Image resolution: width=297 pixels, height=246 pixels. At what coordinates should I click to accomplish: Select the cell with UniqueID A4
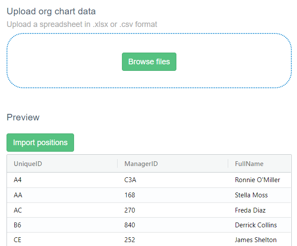pos(18,180)
